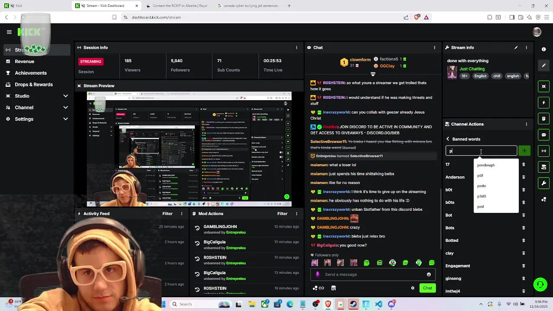Image resolution: width=553 pixels, height=311 pixels.
Task: Open chat settings gear icon
Action: click(x=413, y=288)
